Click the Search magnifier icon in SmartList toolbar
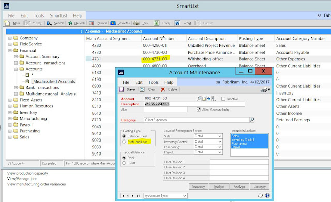The height and width of the screenshot is (202, 331). click(49, 23)
